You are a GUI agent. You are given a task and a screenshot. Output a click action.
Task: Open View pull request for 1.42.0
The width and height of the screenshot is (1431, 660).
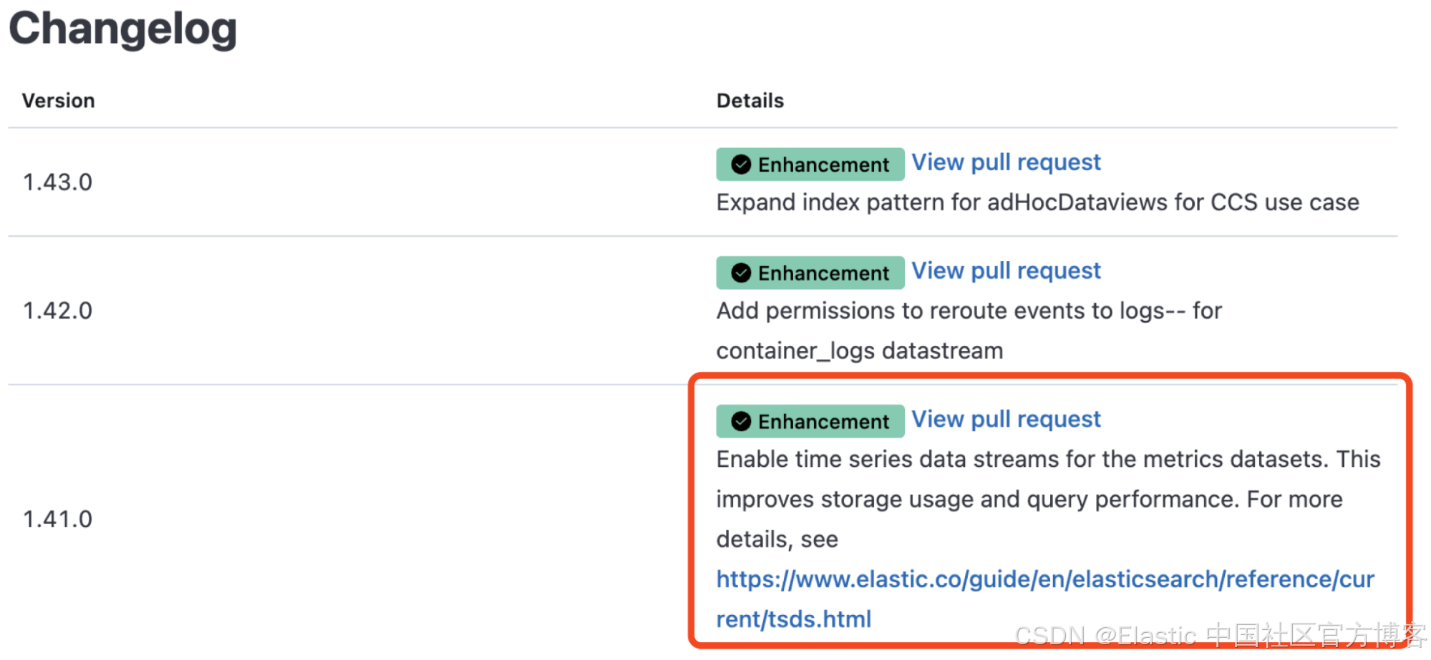1005,271
